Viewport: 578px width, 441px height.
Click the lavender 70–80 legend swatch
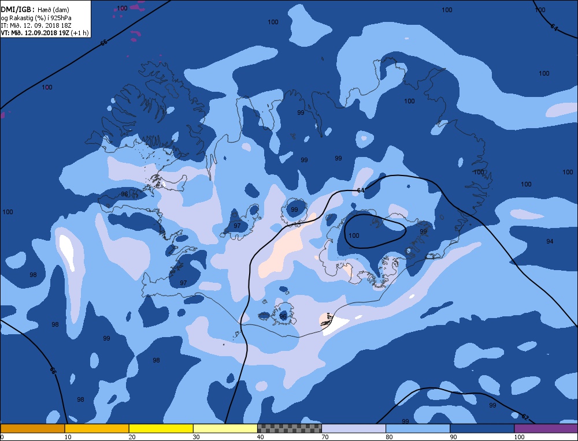click(x=354, y=428)
